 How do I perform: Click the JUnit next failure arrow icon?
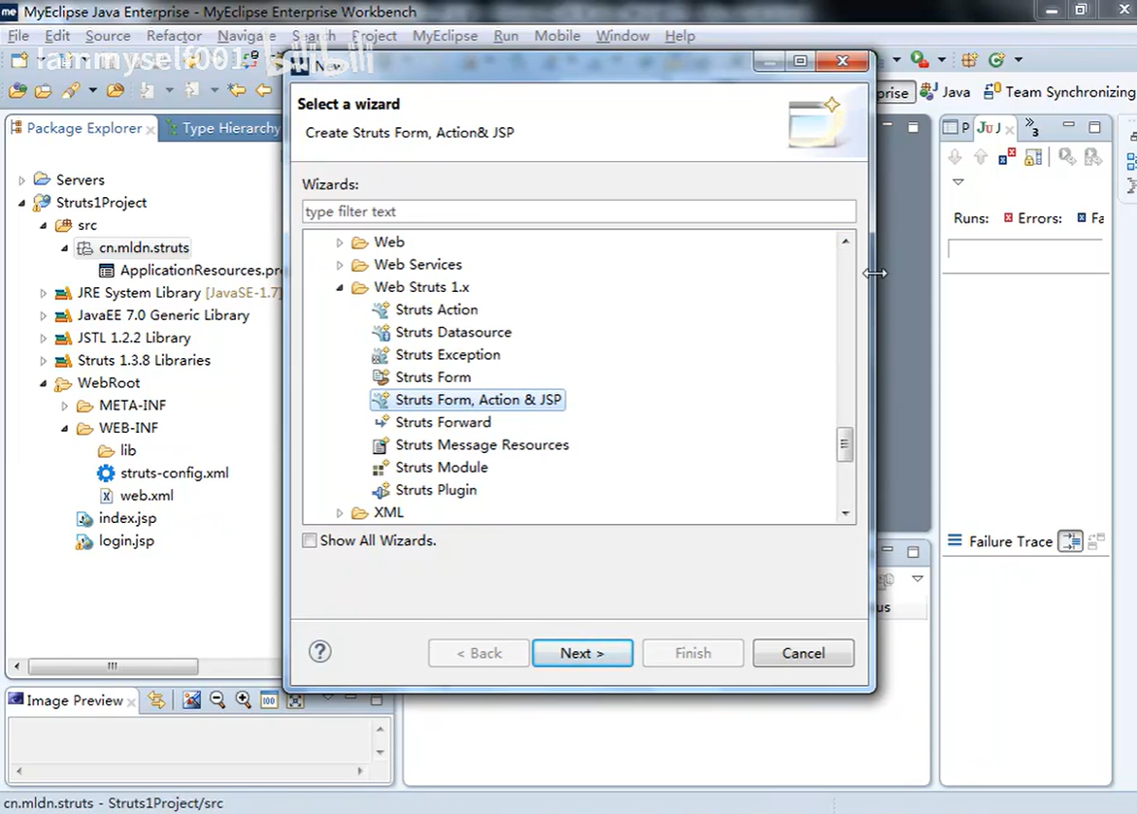(x=955, y=156)
